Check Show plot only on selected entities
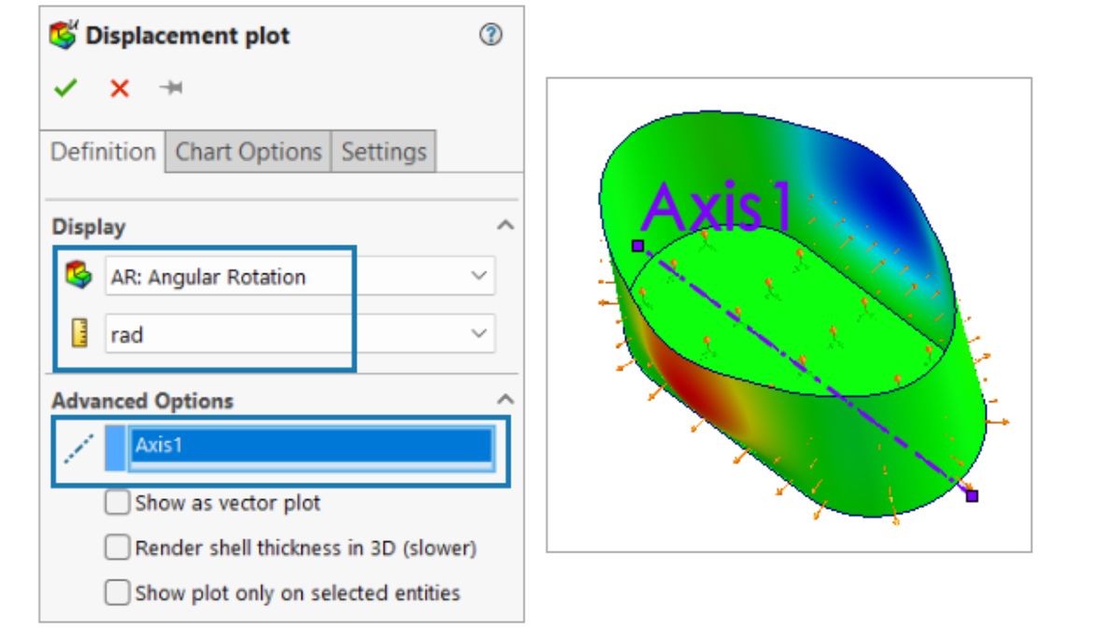 tap(118, 593)
